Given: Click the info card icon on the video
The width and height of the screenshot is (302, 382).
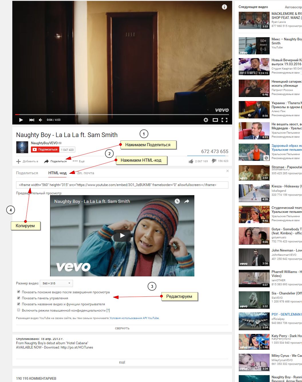Looking at the screenshot, I should pyautogui.click(x=224, y=7).
